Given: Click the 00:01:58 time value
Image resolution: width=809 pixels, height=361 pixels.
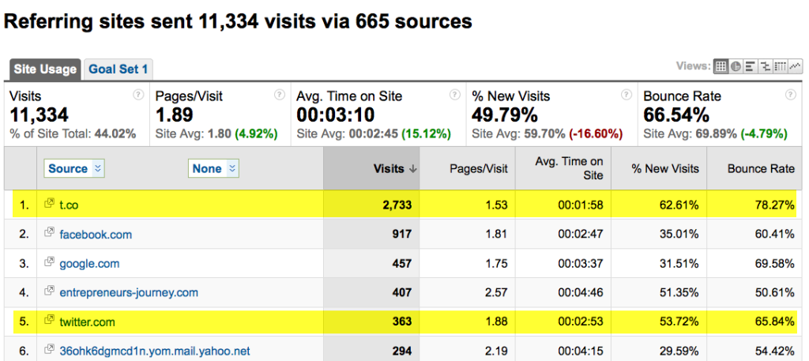Looking at the screenshot, I should (580, 205).
